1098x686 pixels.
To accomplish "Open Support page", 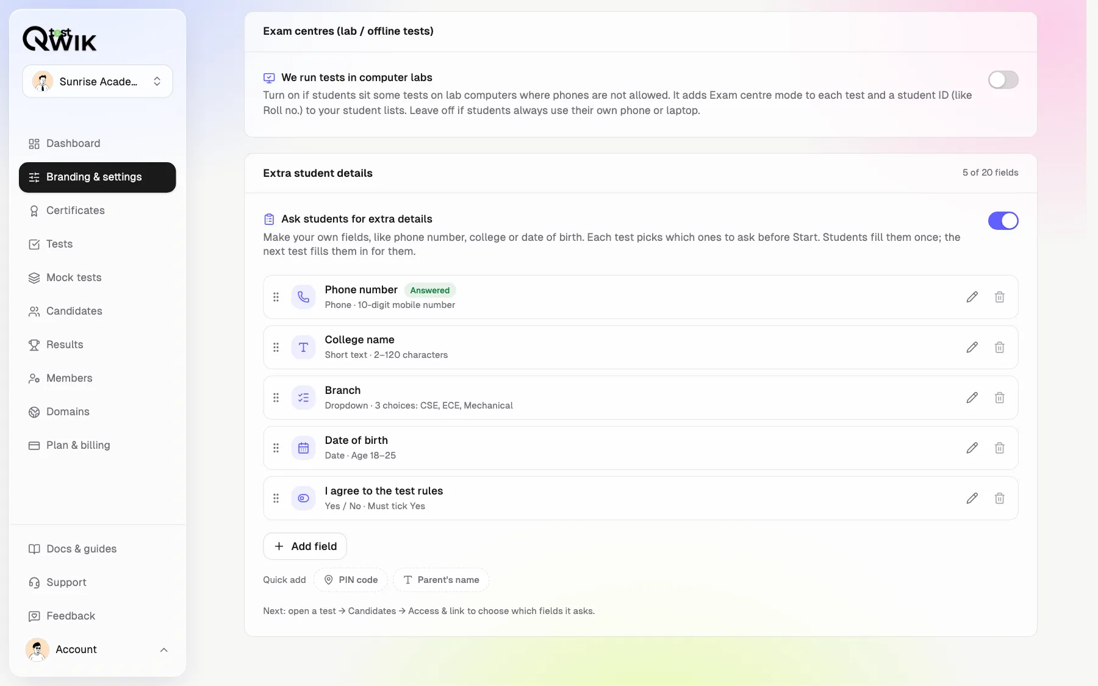I will click(98, 582).
